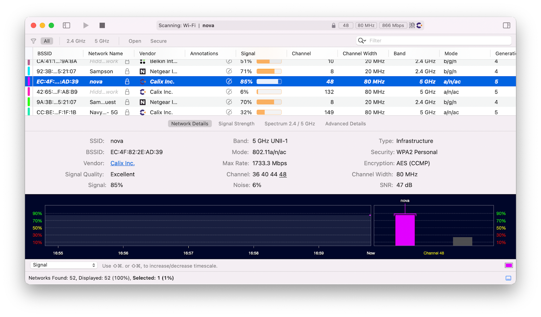541x317 pixels.
Task: Click the 6% signal bar in 42:65 row
Action: (x=269, y=92)
